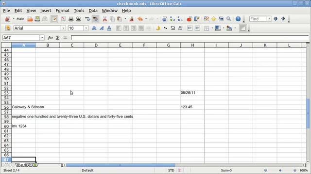Click the Zoom magnifier icon
Image resolution: width=311 pixels, height=174 pixels.
tap(229, 19)
